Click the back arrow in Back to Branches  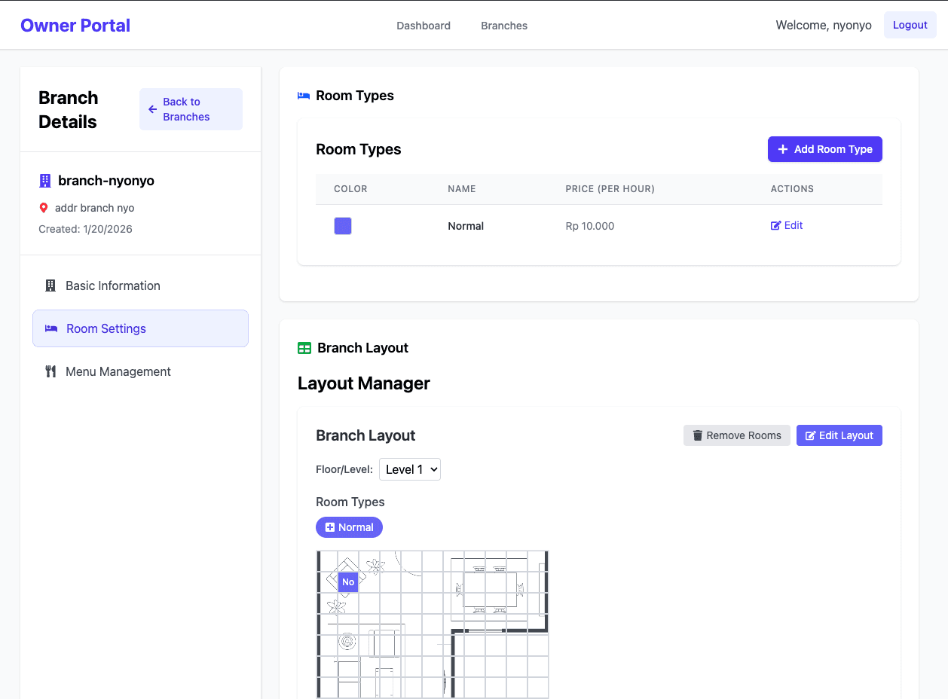[x=151, y=108]
